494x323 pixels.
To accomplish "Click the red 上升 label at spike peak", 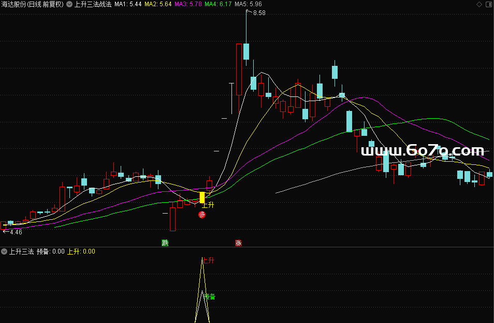I will pyautogui.click(x=208, y=260).
